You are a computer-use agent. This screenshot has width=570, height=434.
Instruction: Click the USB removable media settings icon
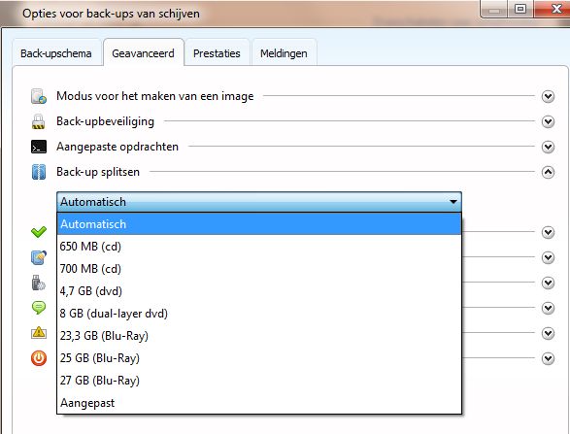(38, 283)
